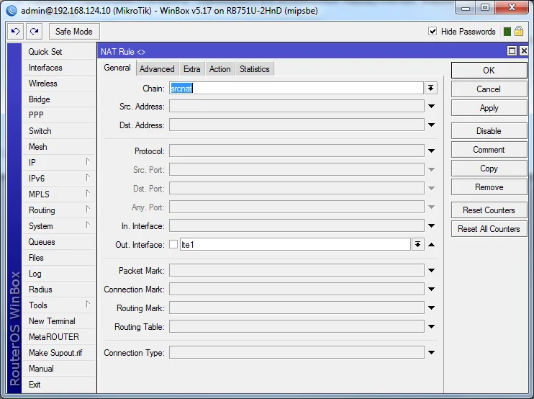This screenshot has width=534, height=399.
Task: Expand the Packet Mark field
Action: coord(431,270)
